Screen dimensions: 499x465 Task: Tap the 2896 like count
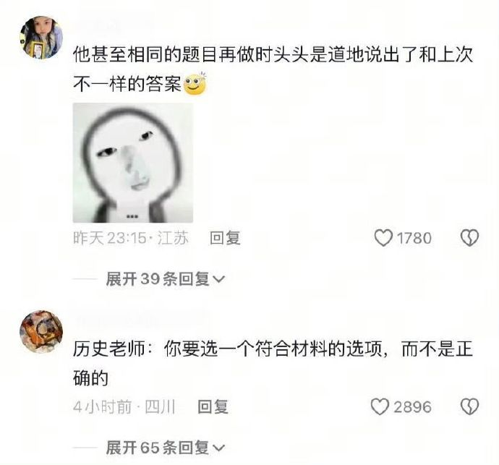click(412, 406)
